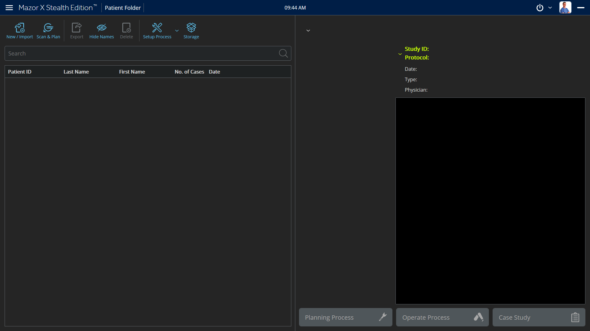Screen dimensions: 590x331
Task: Click the Planning Process button
Action: (x=345, y=317)
